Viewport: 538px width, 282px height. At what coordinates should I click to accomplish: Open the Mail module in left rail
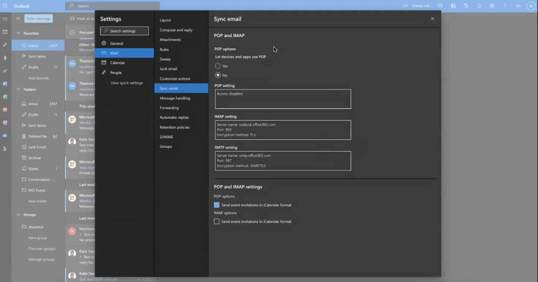pos(5,19)
